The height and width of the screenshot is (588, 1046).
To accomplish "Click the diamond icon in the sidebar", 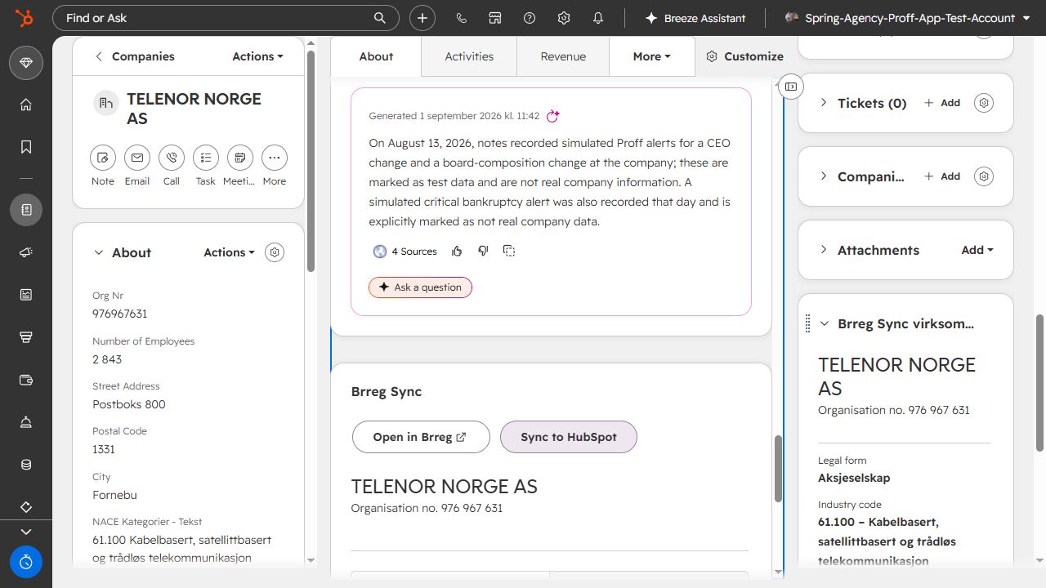I will point(26,63).
